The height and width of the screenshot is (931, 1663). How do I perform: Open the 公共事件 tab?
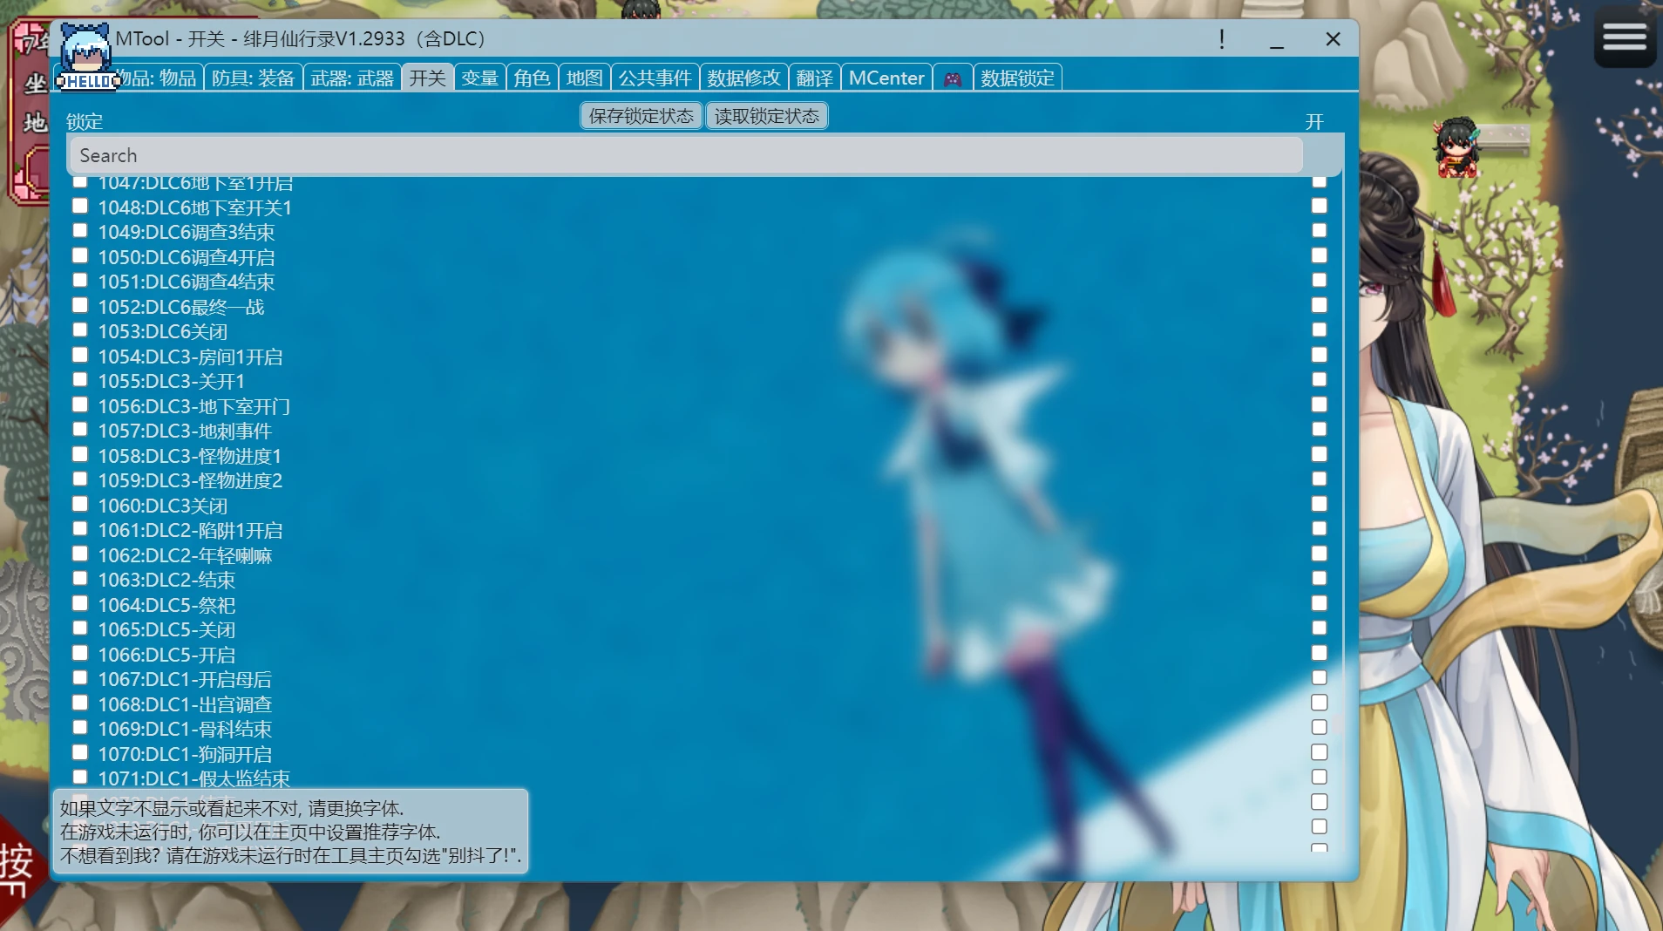click(x=655, y=78)
